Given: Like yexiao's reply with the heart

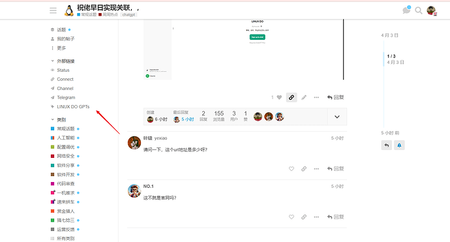Looking at the screenshot, I should tap(292, 169).
